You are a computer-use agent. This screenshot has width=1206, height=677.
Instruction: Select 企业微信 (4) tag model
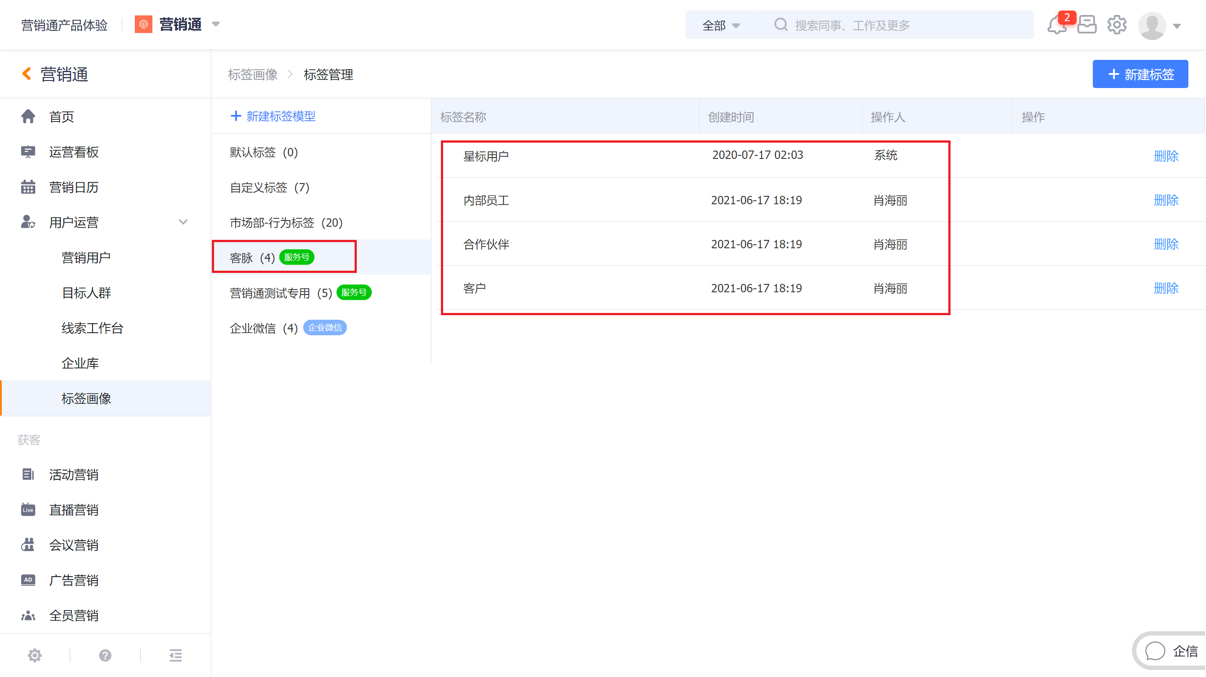pyautogui.click(x=322, y=328)
